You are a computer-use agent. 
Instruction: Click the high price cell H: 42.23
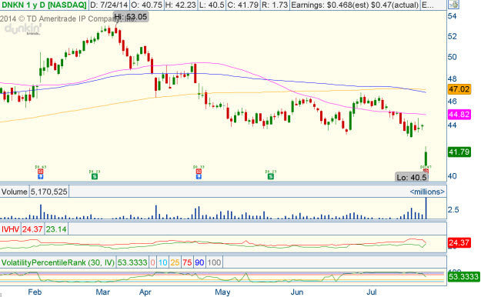tap(180, 5)
